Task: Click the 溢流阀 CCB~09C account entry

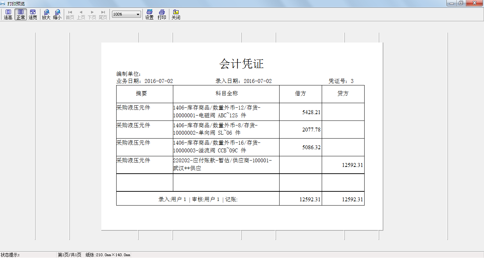Action: 217,147
